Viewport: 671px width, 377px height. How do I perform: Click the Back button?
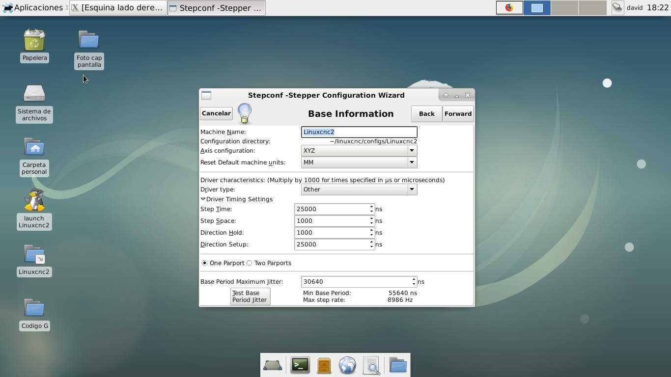coord(426,114)
